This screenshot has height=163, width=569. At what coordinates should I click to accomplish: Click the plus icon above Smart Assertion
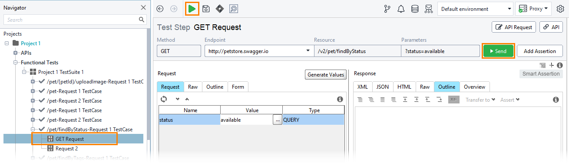(x=552, y=65)
